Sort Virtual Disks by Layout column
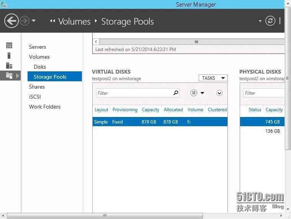The height and width of the screenshot is (219, 291). (x=101, y=110)
